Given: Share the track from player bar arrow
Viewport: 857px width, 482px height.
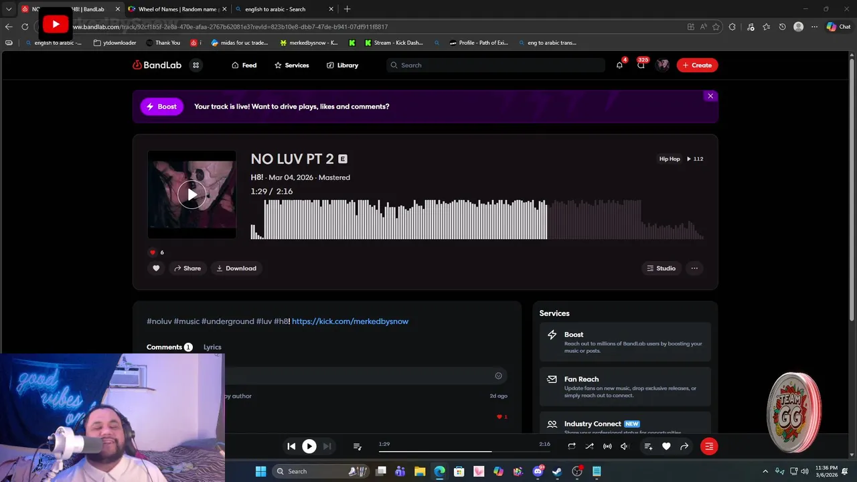Looking at the screenshot, I should (x=684, y=447).
